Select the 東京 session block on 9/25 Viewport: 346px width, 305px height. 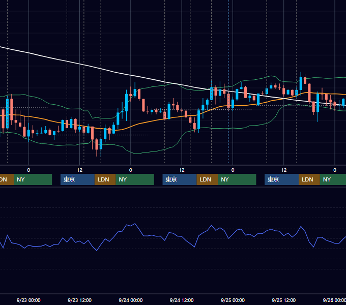coord(281,179)
